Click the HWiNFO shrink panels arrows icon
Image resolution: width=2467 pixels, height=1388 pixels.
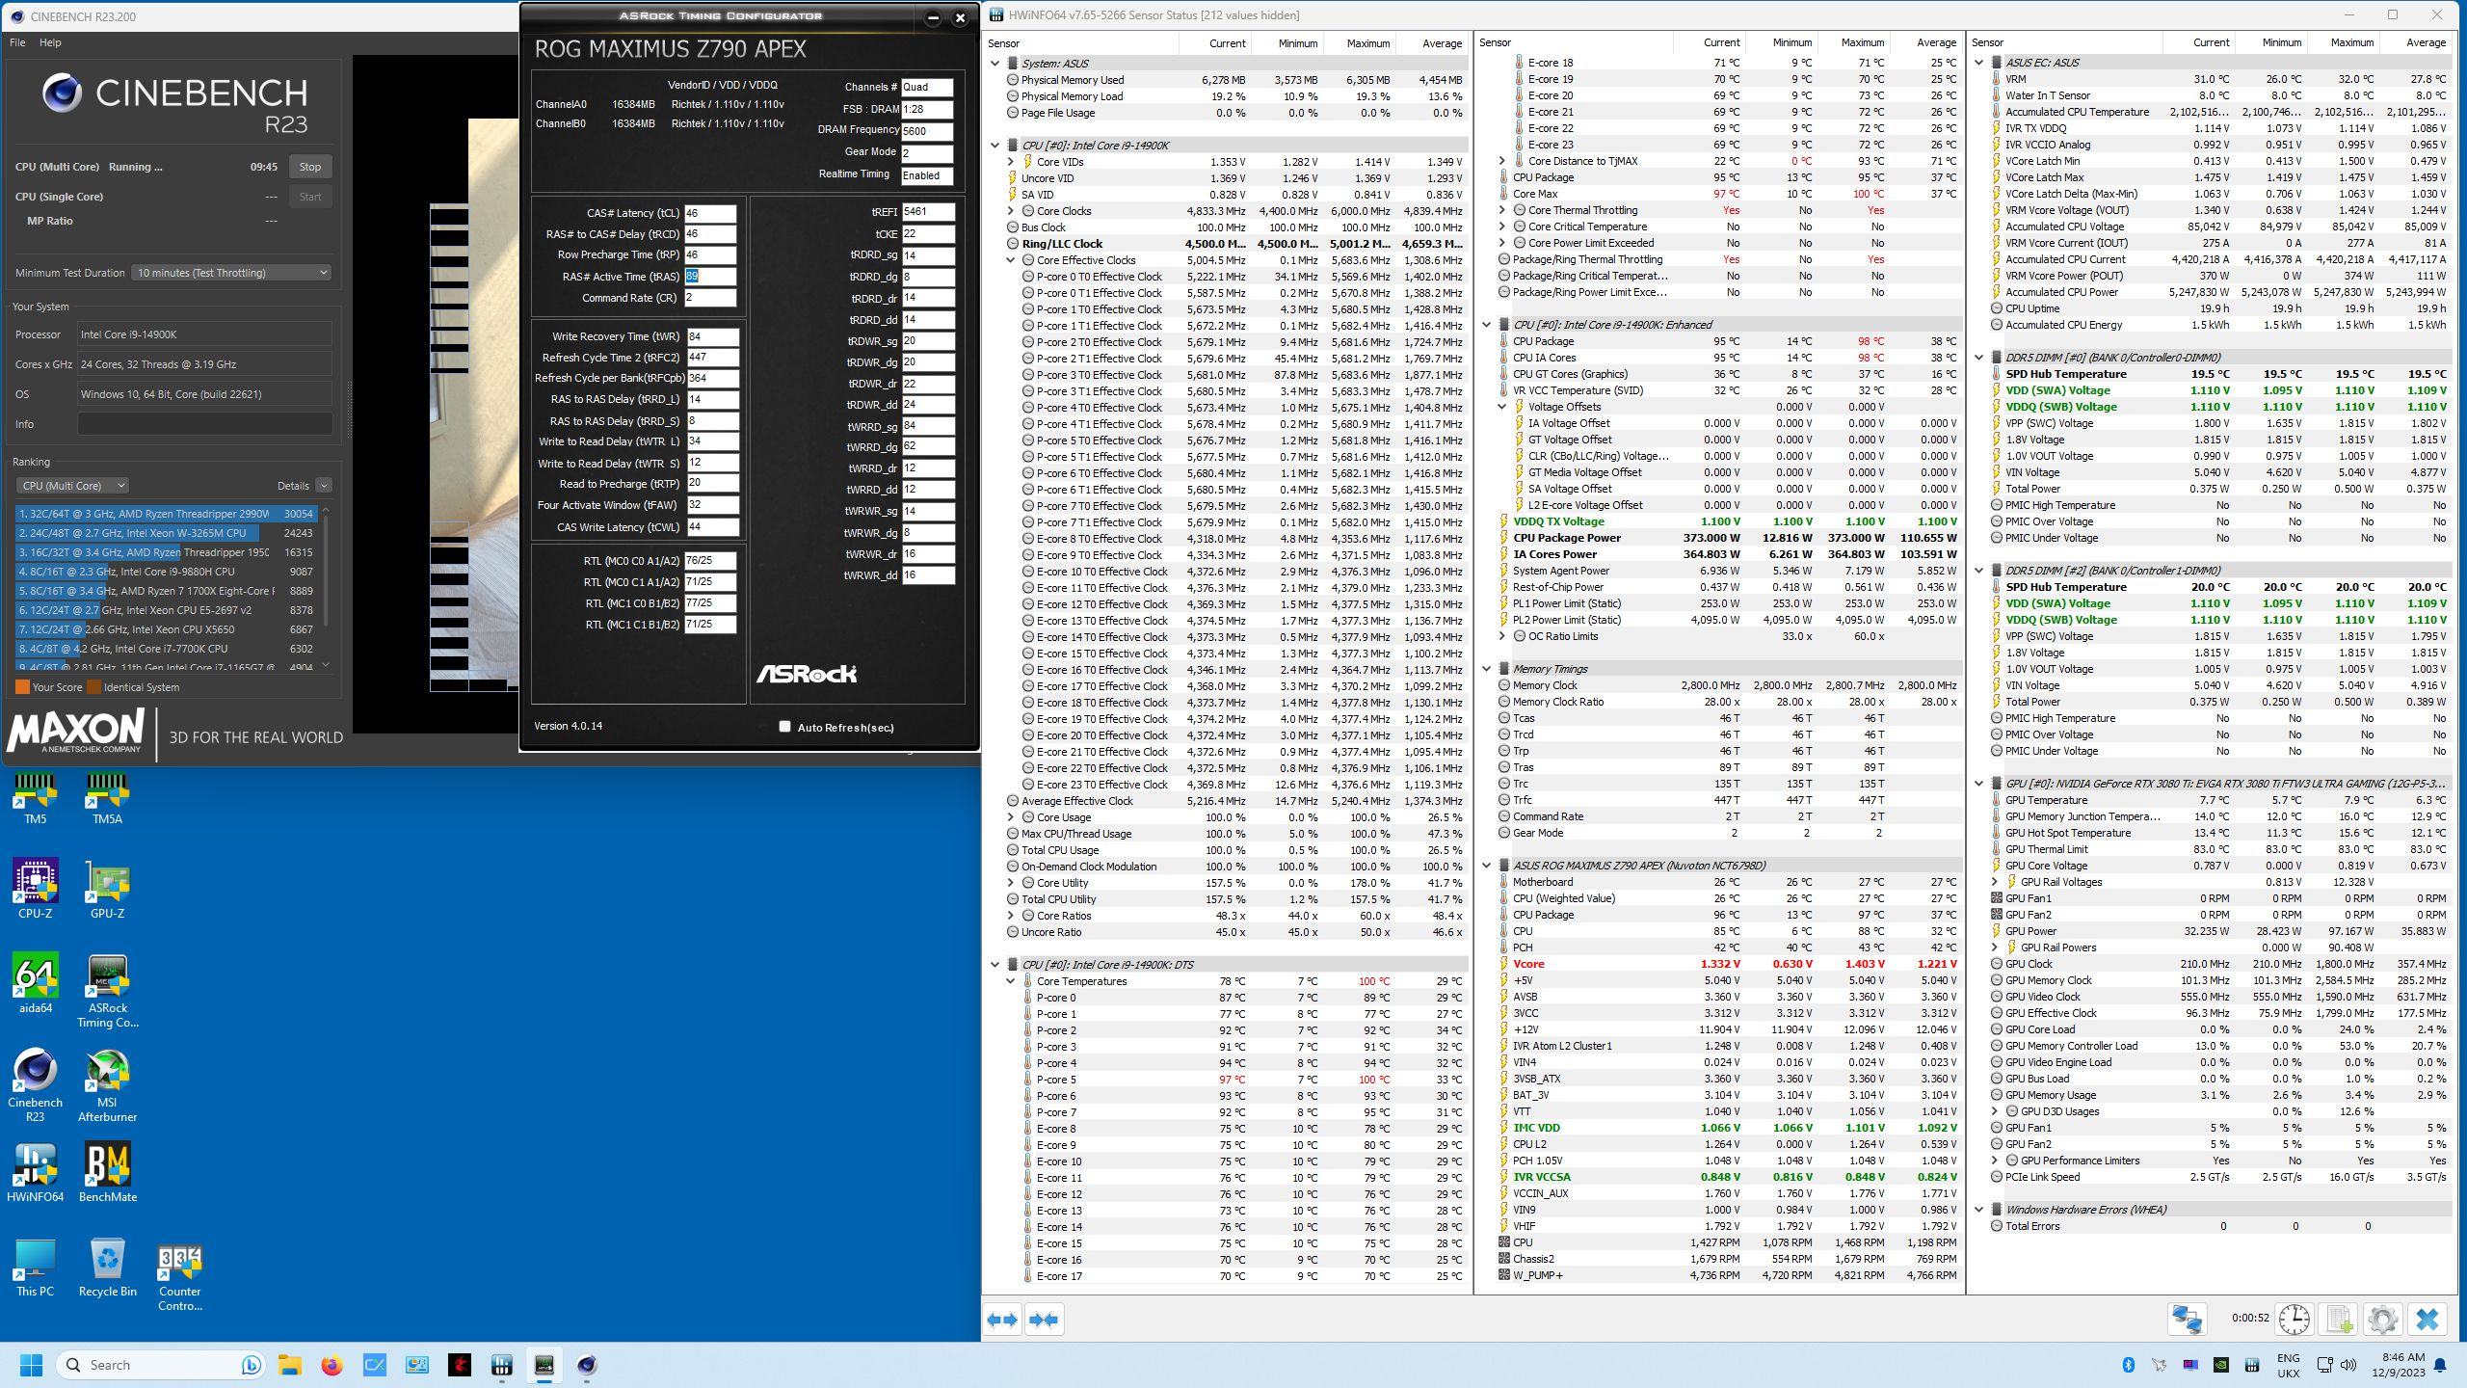tap(1044, 1320)
